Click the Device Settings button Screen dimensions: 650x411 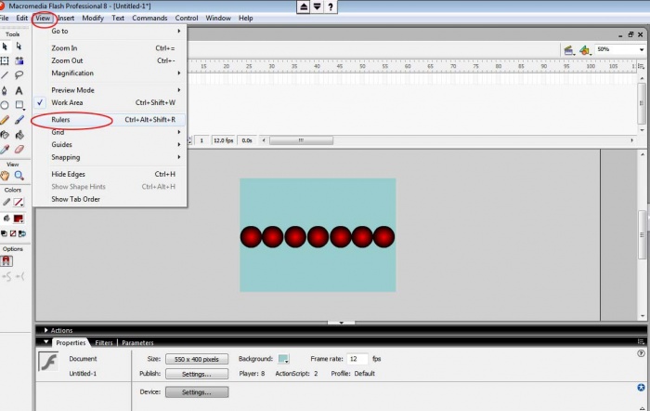click(197, 392)
